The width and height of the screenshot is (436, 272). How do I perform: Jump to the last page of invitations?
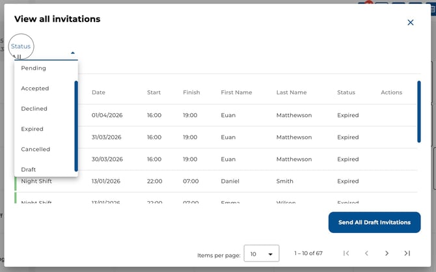coord(407,253)
